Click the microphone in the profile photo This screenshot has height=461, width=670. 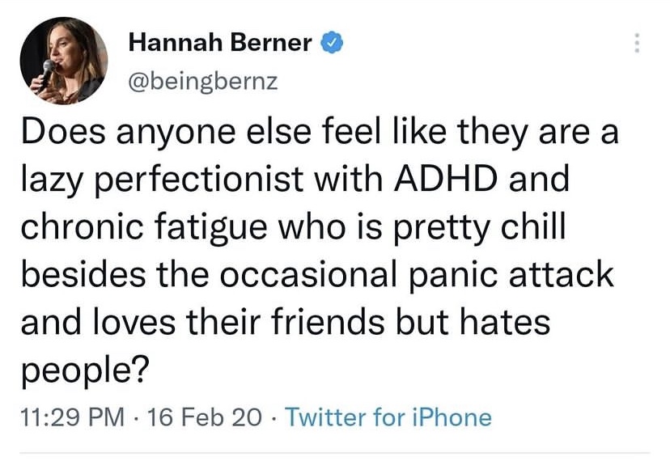(x=49, y=68)
